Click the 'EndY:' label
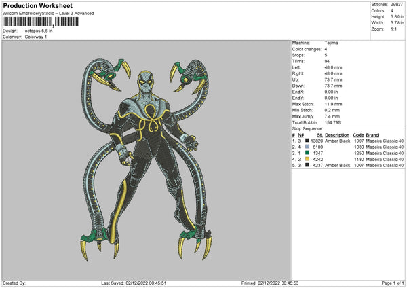 (298, 98)
